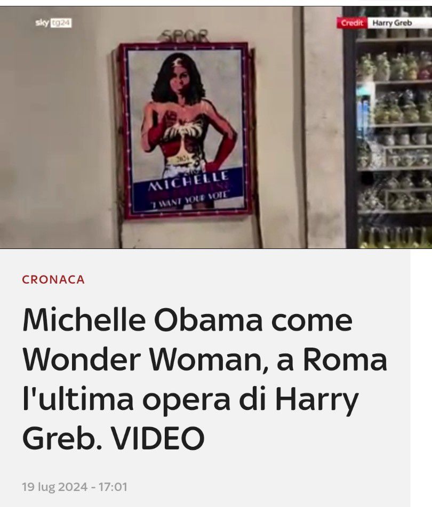
Task: Click the tg24 box in the logo
Action: (x=61, y=23)
